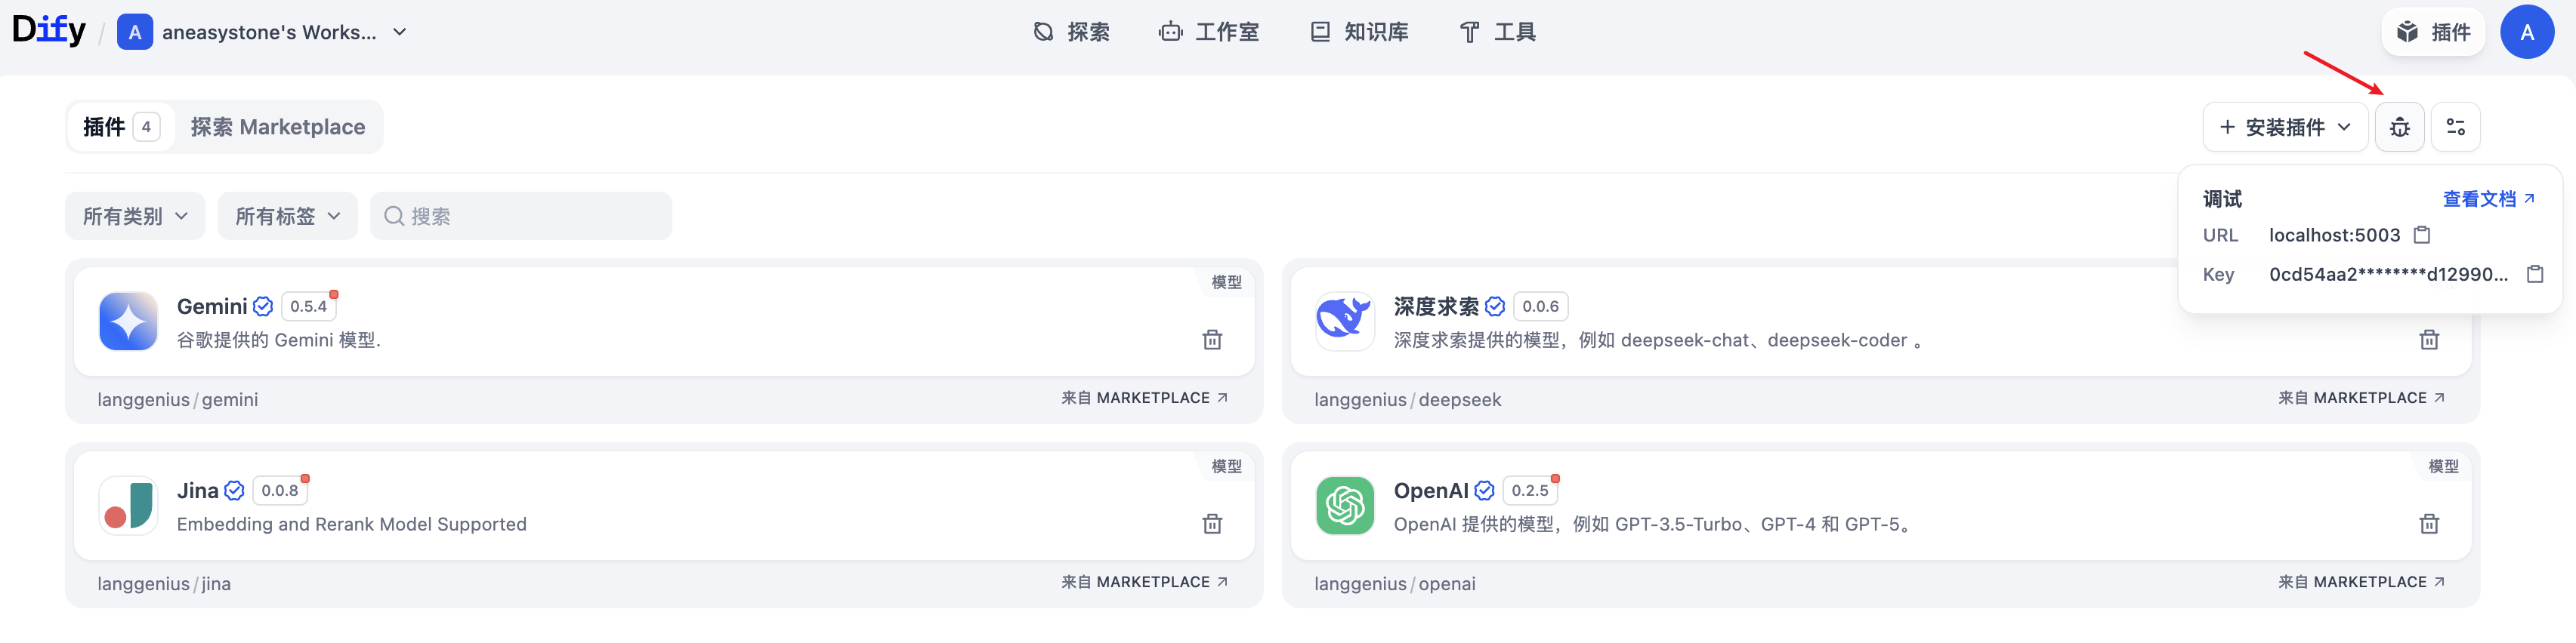Open the 所有标签 tag filter

pyautogui.click(x=287, y=216)
